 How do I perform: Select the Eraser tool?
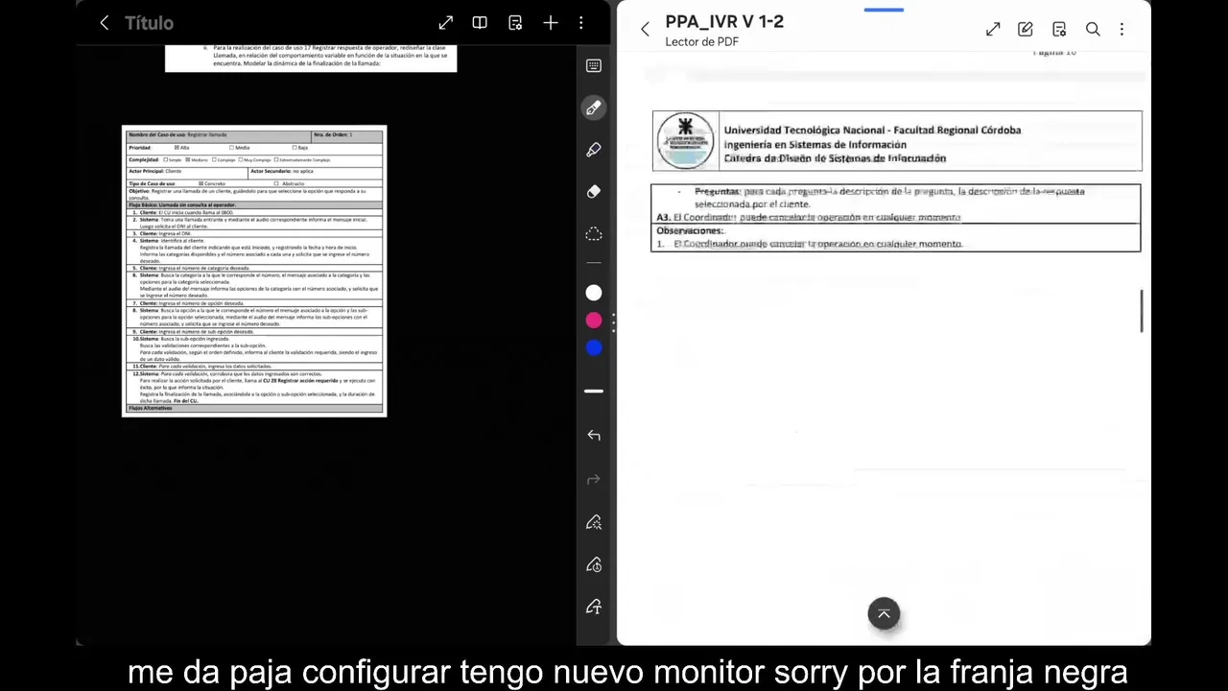tap(594, 192)
